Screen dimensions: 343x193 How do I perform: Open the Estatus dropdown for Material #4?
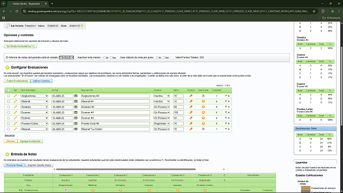click(161, 101)
